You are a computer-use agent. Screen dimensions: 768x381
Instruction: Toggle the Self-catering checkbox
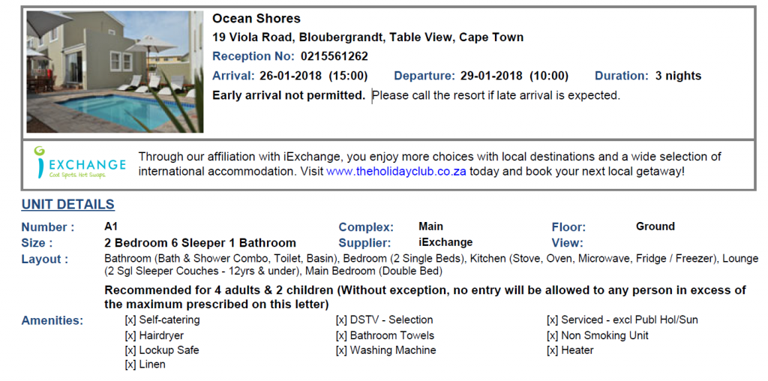click(x=130, y=320)
